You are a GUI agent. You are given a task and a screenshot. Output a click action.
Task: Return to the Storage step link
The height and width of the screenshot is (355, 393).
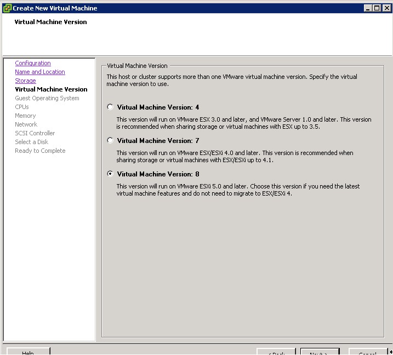click(x=25, y=81)
